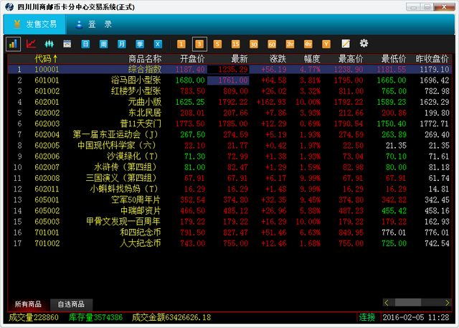Click the horizontal scrollbar right arrow

448,303
